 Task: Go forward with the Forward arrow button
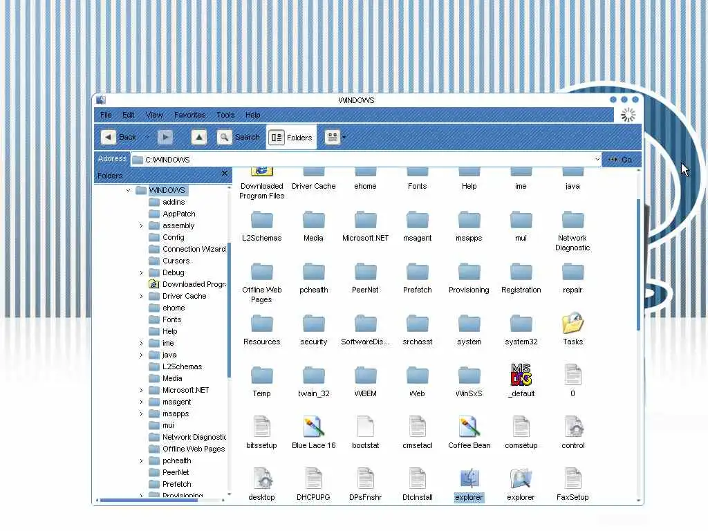click(x=165, y=137)
